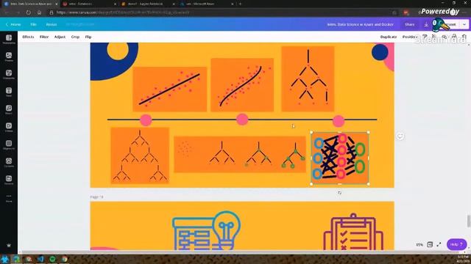Viewport: 471px width, 264px height.
Task: Click the Share button
Action: click(x=409, y=24)
